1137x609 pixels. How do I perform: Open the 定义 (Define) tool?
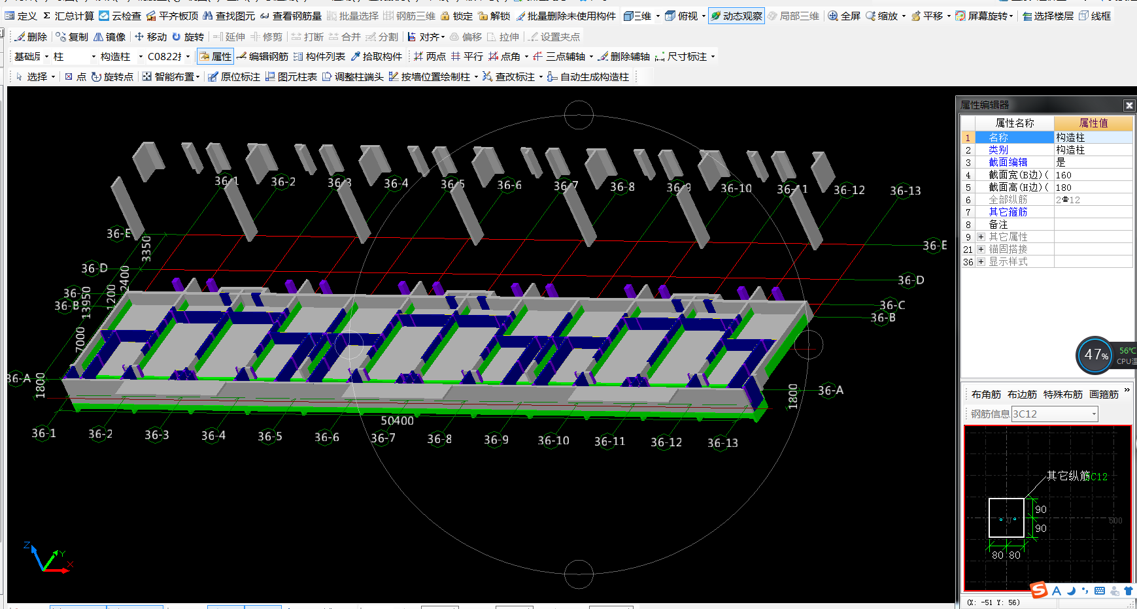pos(21,16)
